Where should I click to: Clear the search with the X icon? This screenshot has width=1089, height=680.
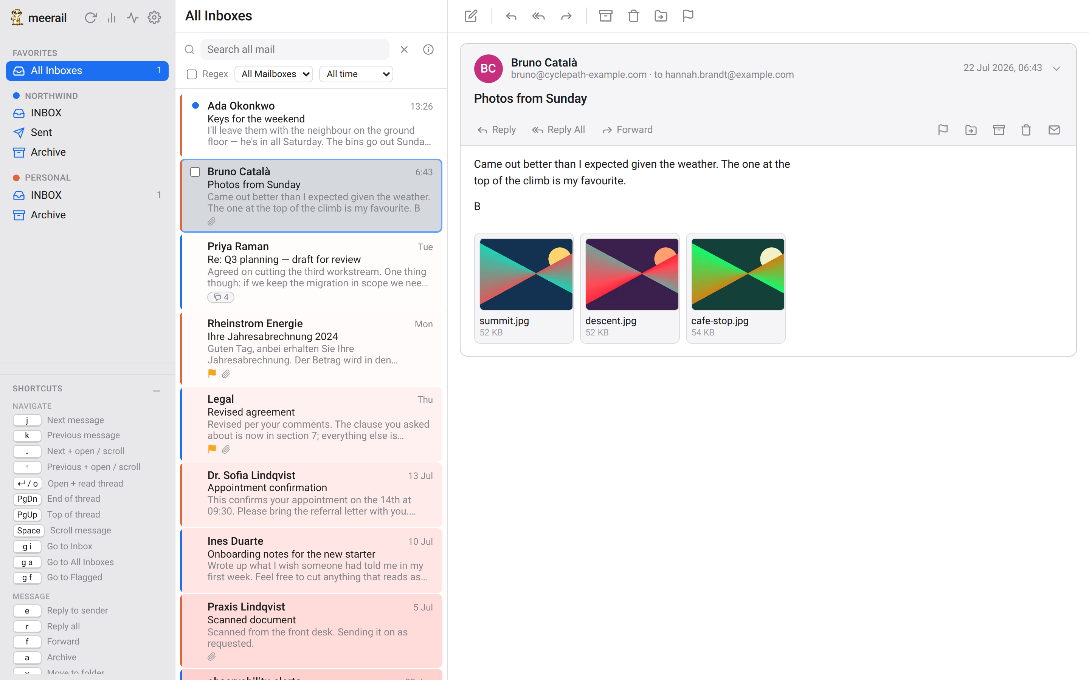point(404,49)
